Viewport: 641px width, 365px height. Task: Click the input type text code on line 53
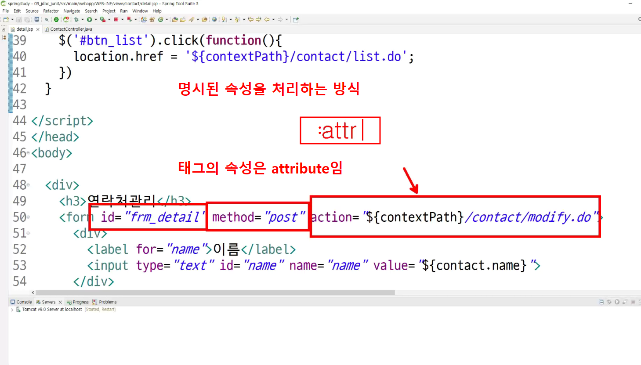point(313,265)
